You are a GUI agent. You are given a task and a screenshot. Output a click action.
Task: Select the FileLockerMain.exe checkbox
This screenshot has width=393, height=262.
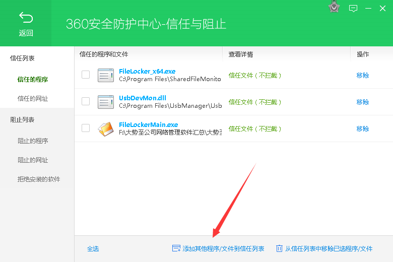point(86,128)
